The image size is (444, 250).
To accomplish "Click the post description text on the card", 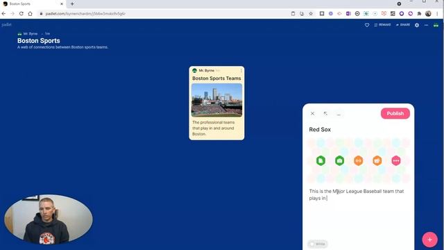I will coord(213,128).
